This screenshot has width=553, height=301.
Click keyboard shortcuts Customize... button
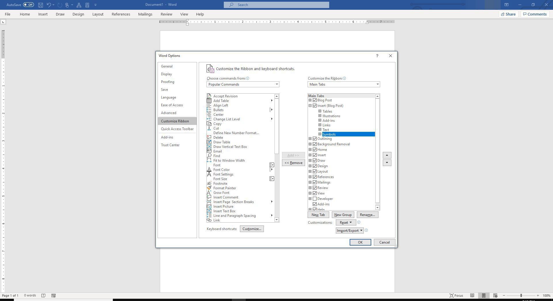[x=252, y=229]
